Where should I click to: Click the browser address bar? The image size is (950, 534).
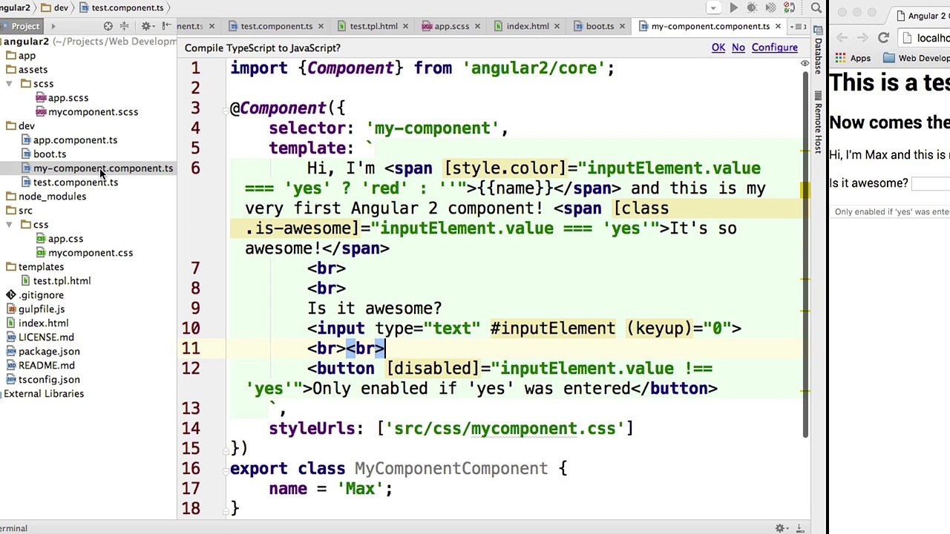925,38
